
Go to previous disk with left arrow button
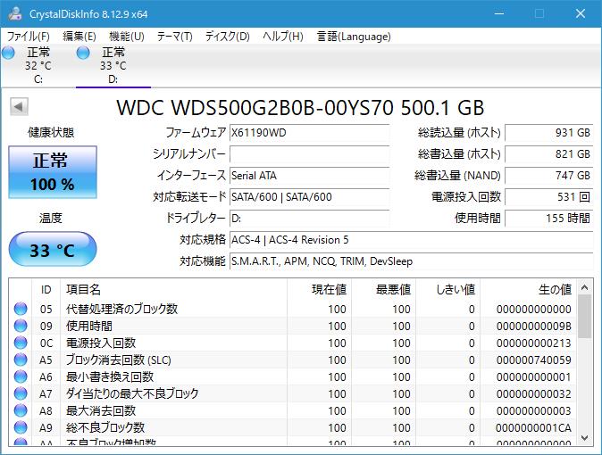coord(19,107)
